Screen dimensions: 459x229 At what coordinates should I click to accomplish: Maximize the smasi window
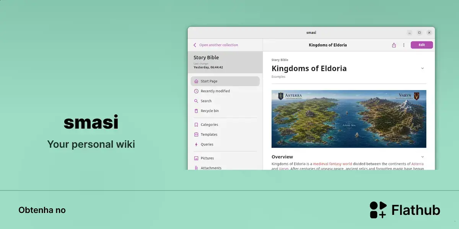point(419,33)
